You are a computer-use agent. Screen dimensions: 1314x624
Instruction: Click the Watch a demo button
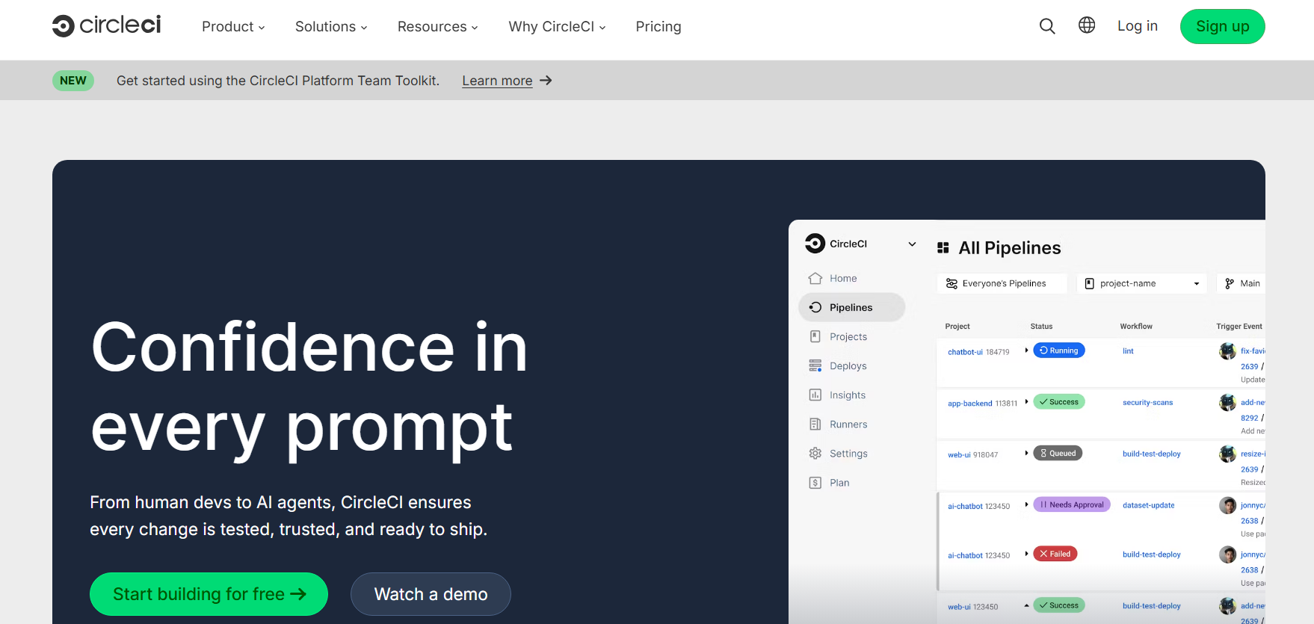point(431,594)
